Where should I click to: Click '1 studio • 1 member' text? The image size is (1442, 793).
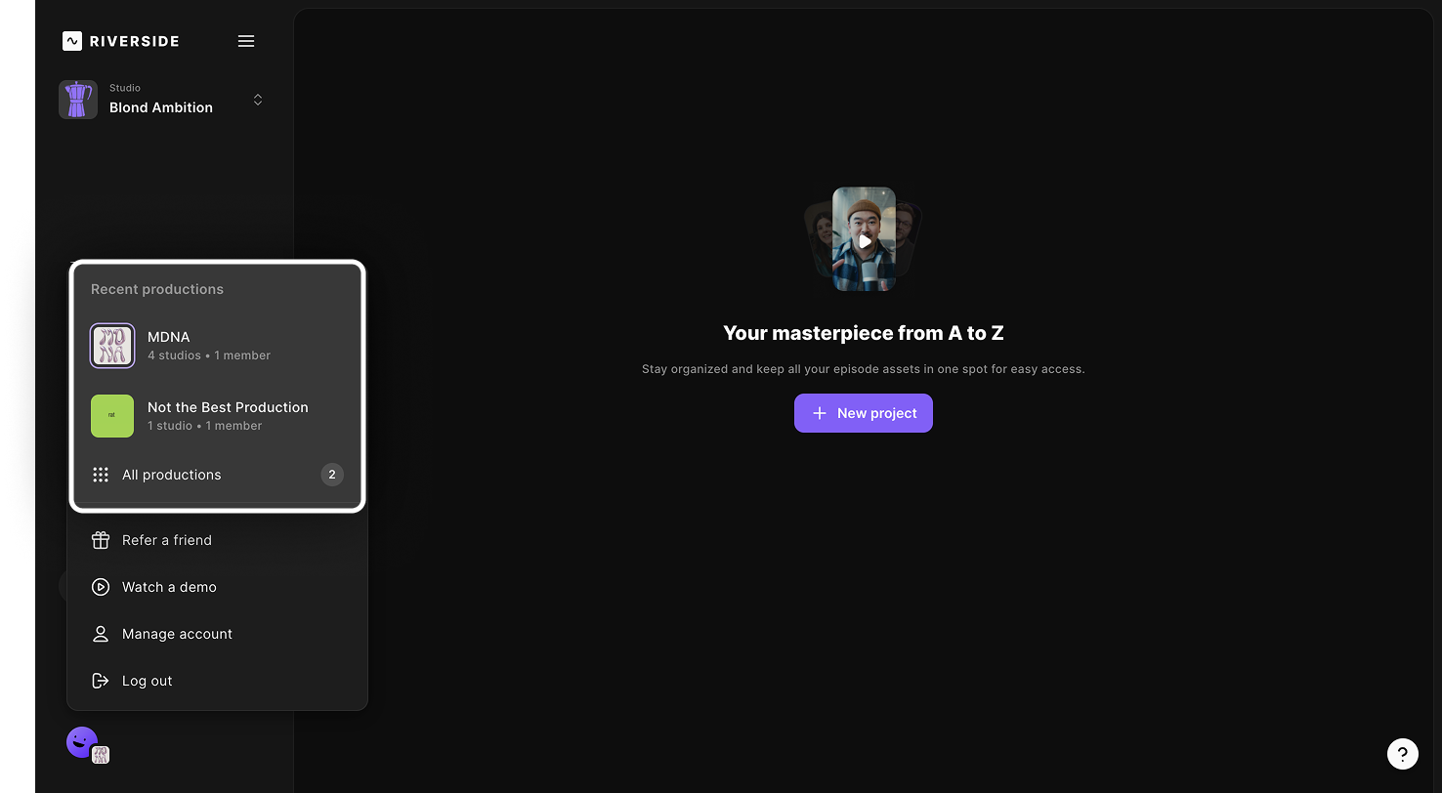pos(205,426)
